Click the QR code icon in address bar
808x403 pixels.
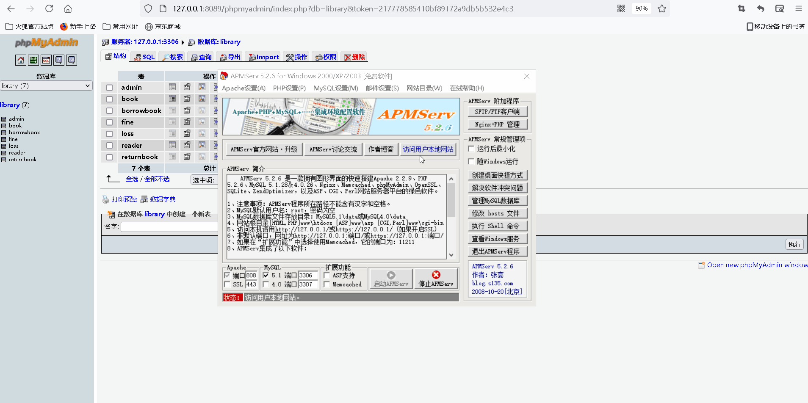[x=621, y=8]
